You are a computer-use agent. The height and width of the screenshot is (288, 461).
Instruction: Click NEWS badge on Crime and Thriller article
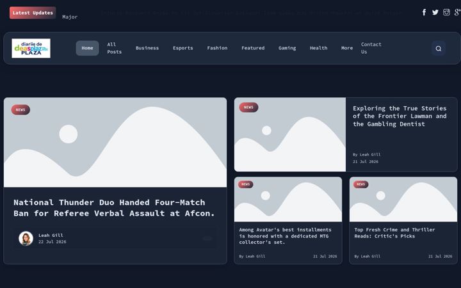point(360,184)
